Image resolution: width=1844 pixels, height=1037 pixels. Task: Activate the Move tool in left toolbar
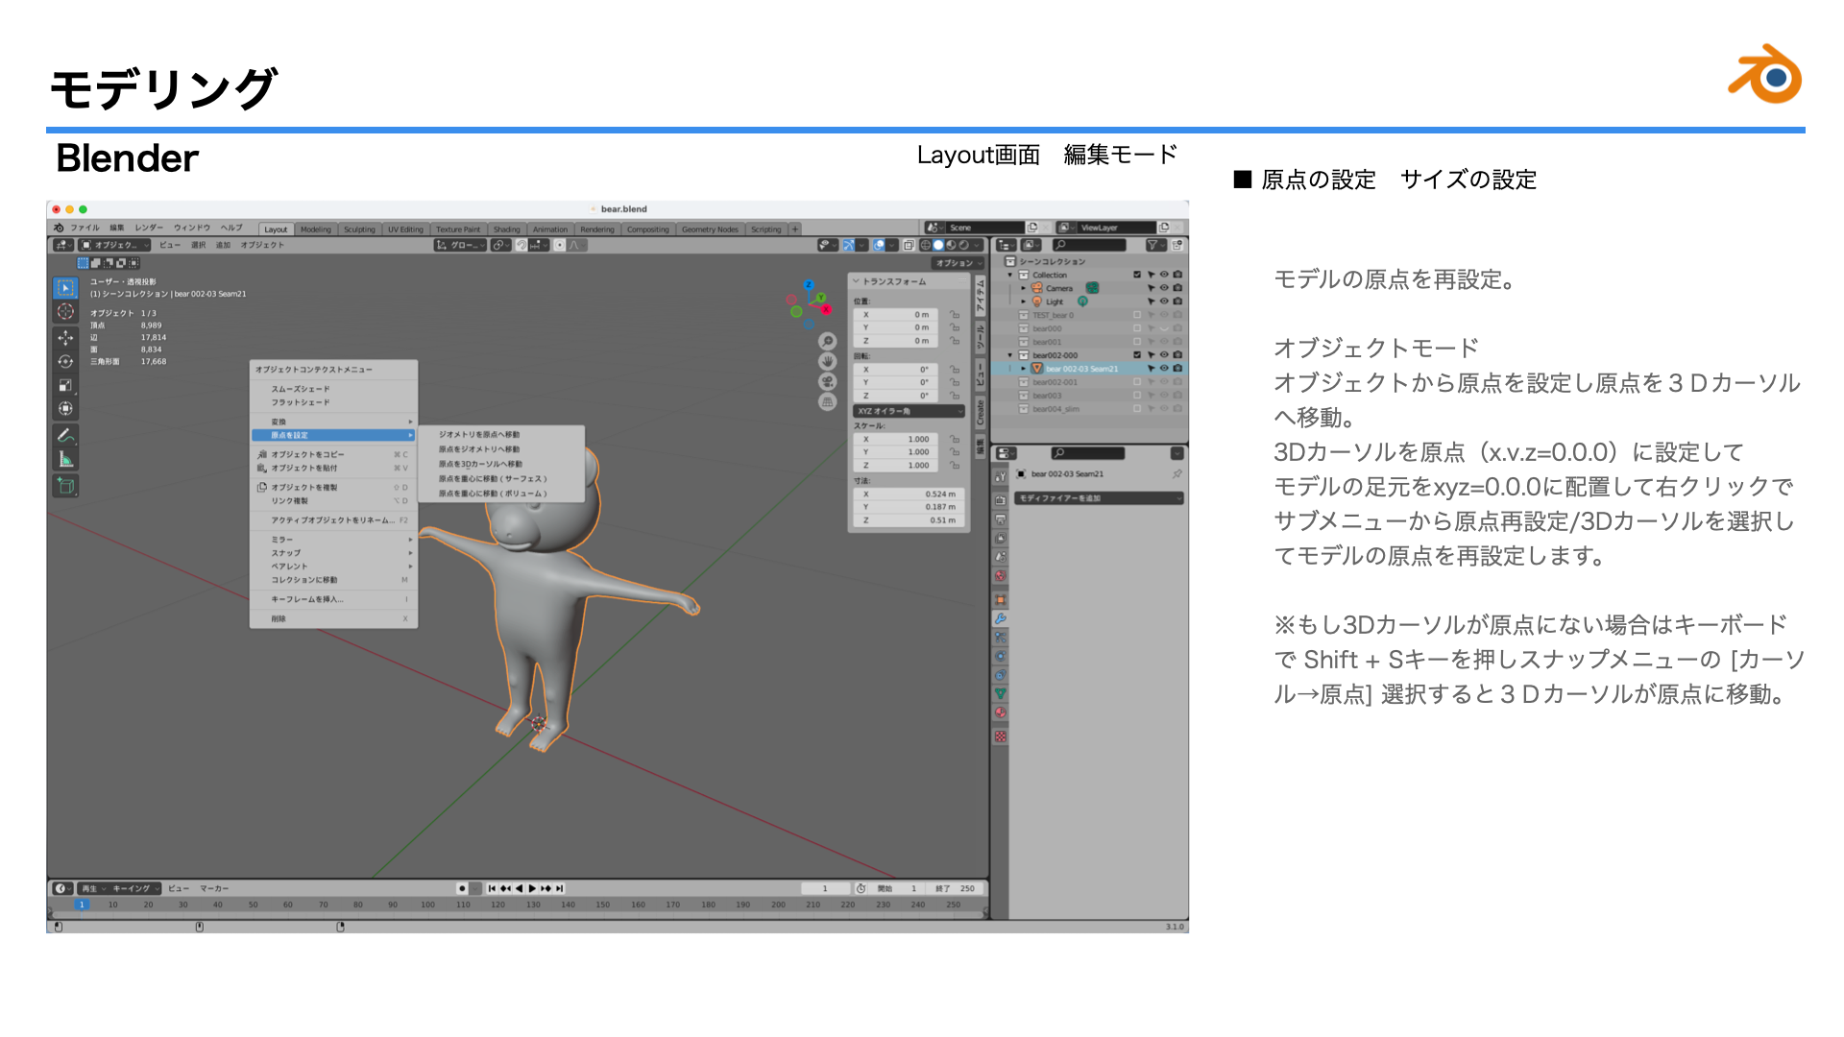pos(65,338)
